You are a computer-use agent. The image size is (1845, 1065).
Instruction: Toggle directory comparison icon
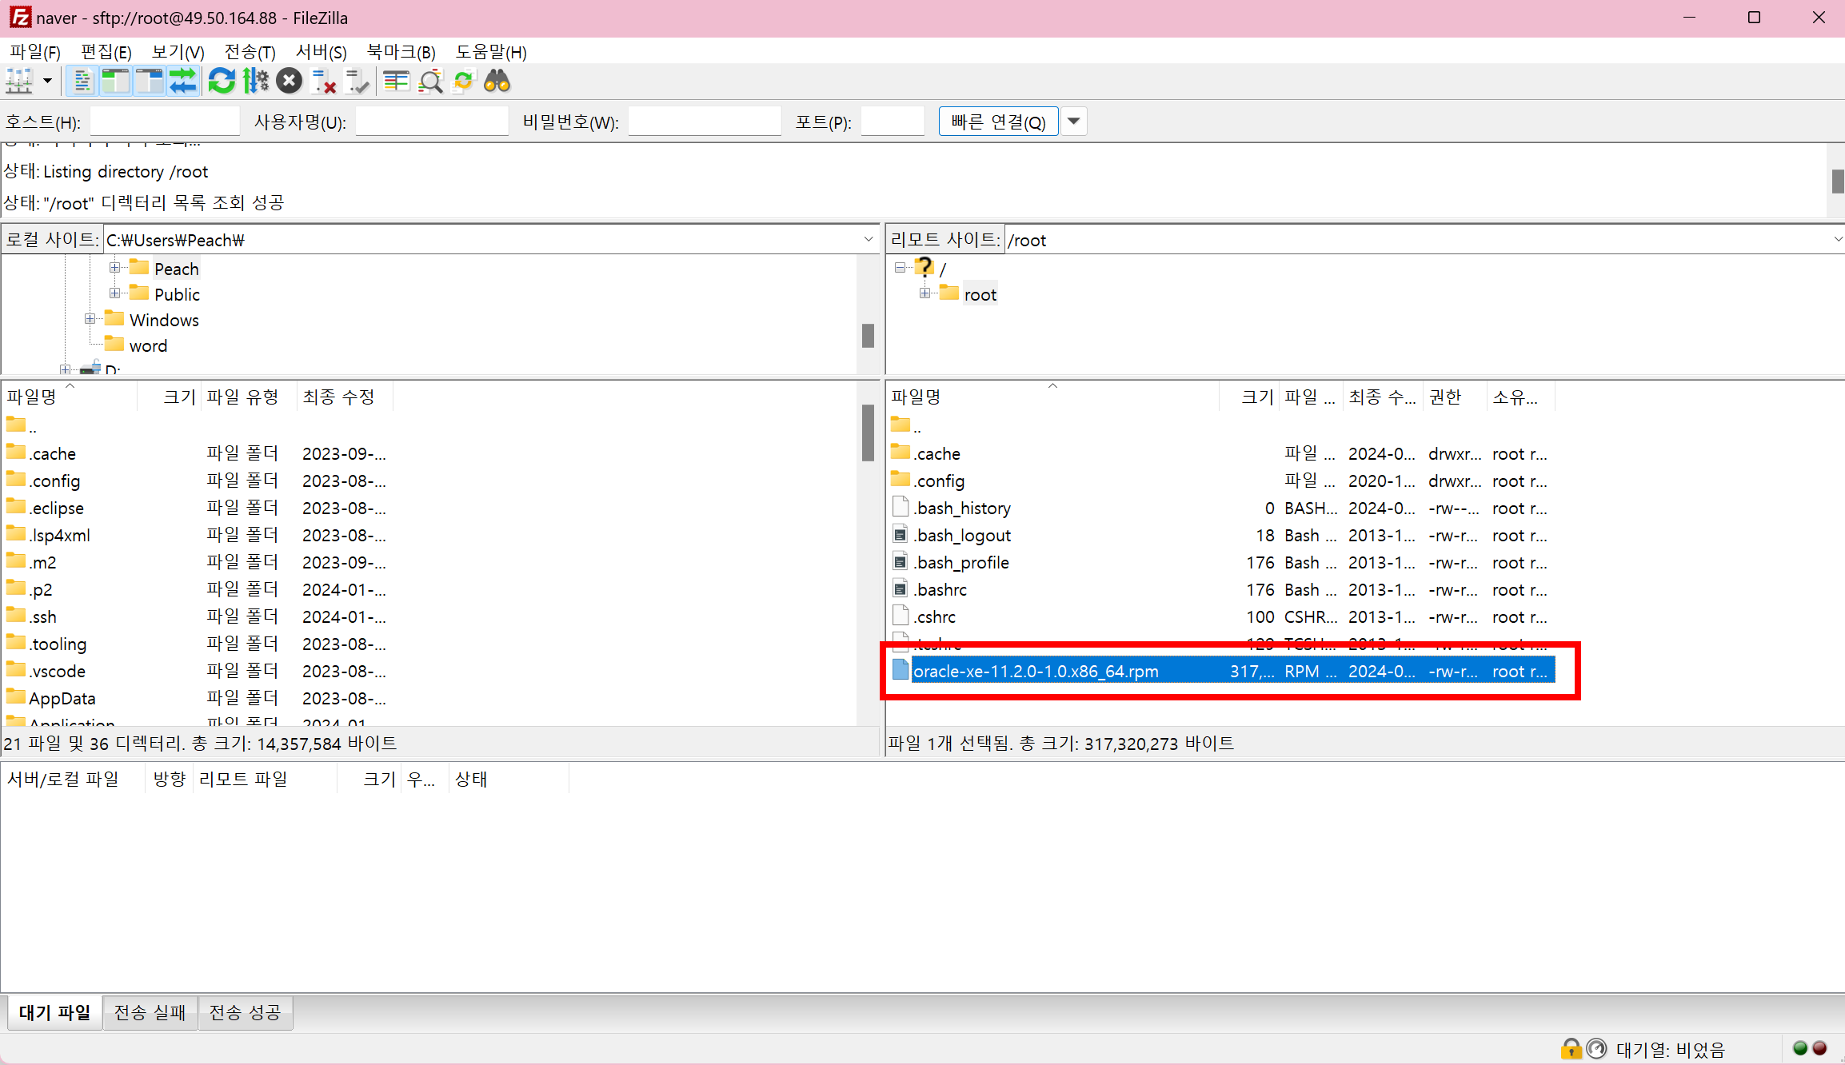point(430,82)
